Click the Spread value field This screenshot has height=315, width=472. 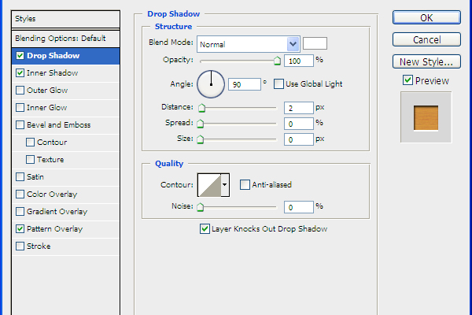(299, 124)
